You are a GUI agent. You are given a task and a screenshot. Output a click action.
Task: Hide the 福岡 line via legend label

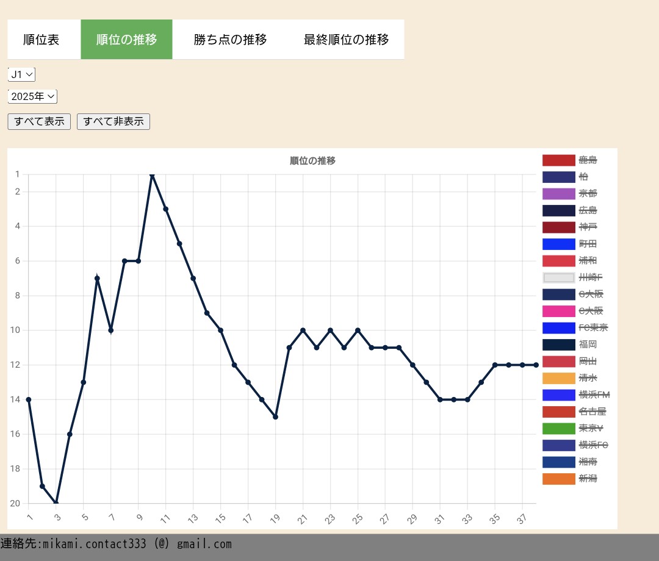[x=588, y=345]
